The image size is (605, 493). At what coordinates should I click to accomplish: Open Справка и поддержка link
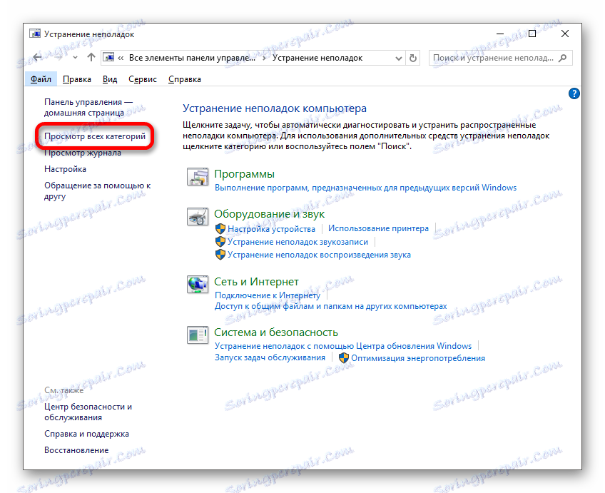86,434
